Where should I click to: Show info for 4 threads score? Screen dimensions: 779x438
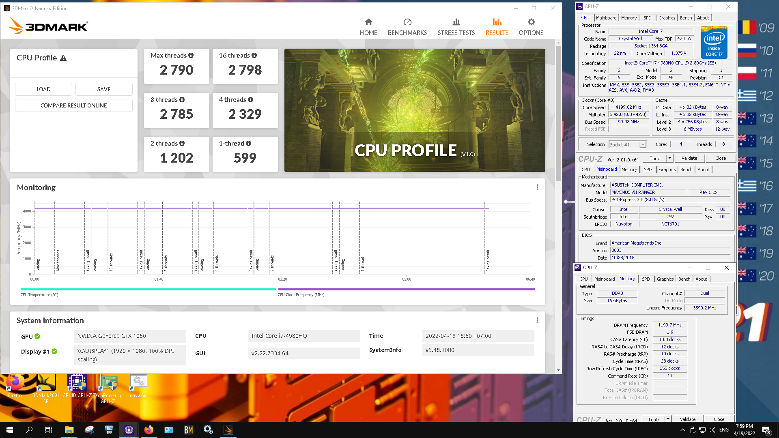(250, 99)
